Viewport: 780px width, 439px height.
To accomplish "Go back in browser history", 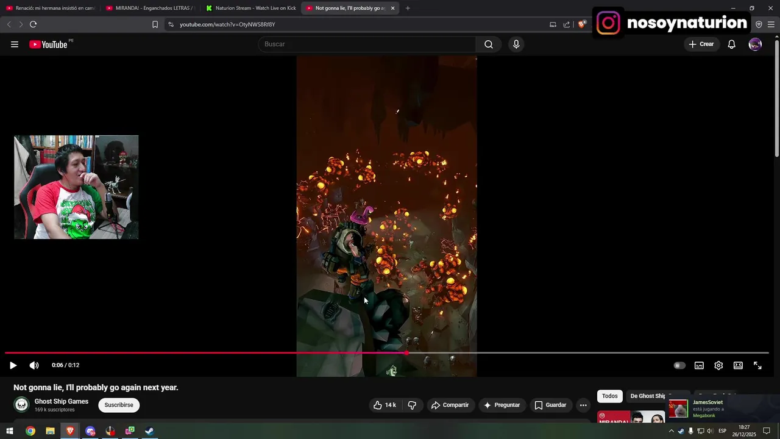I will 9,24.
